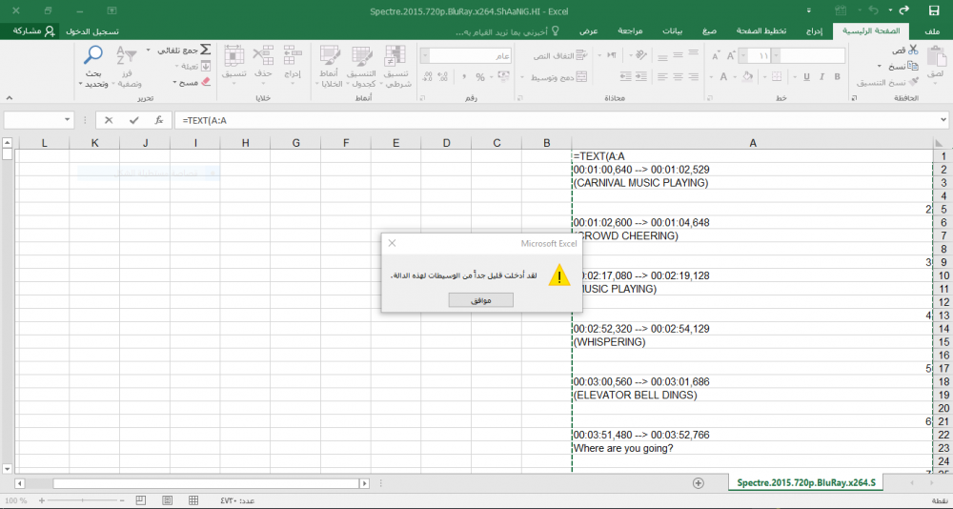Click the Decrease Font Size icon
Viewport: 953px width, 509px height.
tap(716, 56)
